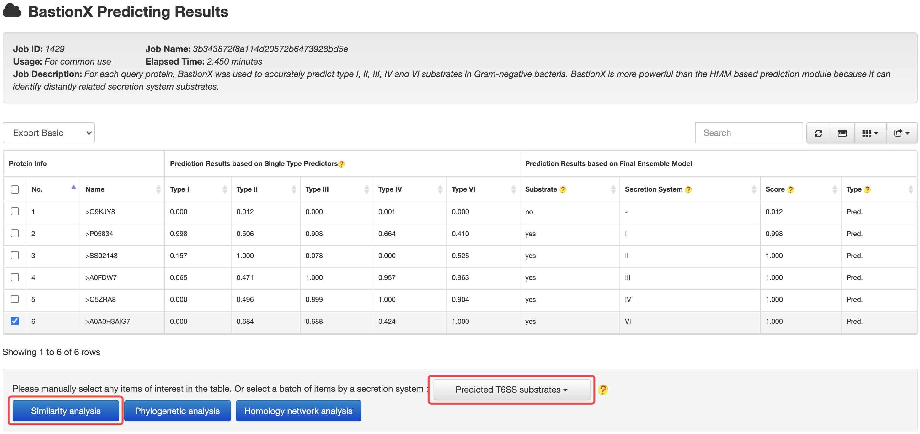Click help icon next to Substrate header
This screenshot has height=434, width=920.
click(563, 189)
